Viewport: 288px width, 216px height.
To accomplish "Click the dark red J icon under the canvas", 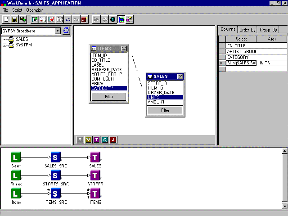I will (113, 140).
